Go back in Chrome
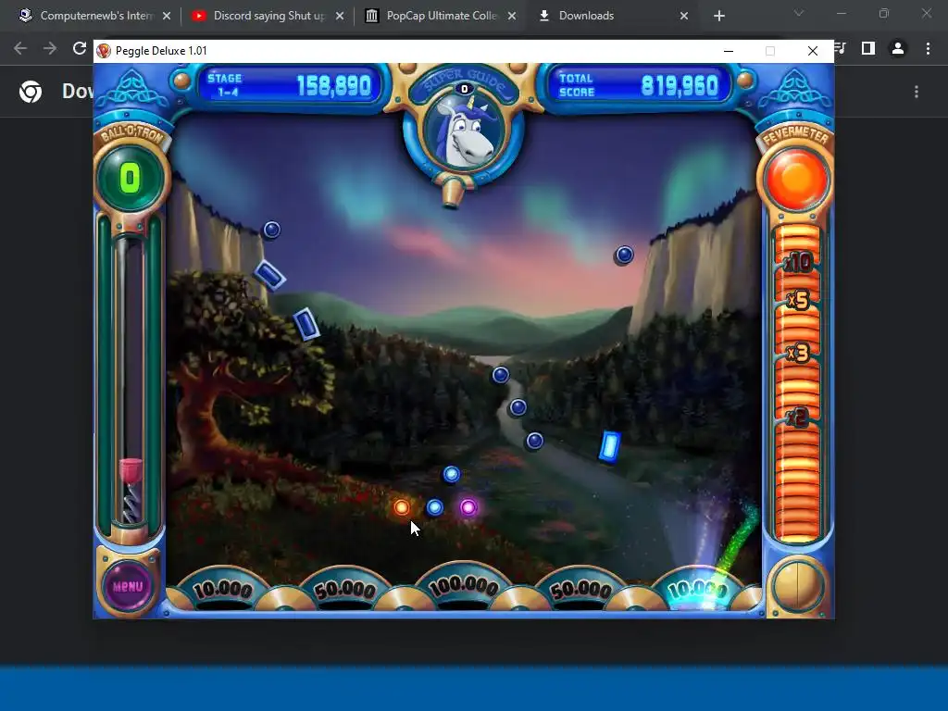This screenshot has width=948, height=711. pyautogui.click(x=20, y=48)
